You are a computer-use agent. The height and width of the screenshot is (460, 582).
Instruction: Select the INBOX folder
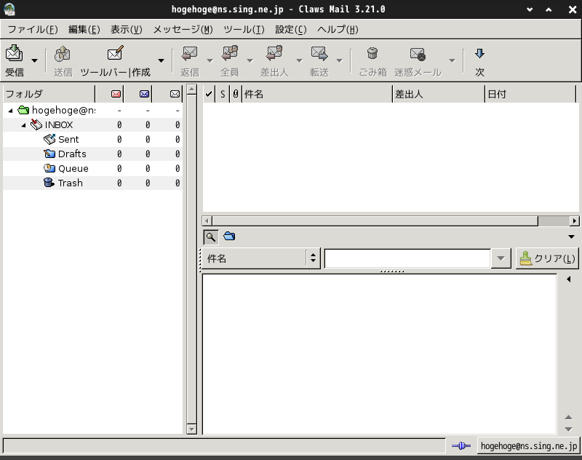pyautogui.click(x=59, y=125)
